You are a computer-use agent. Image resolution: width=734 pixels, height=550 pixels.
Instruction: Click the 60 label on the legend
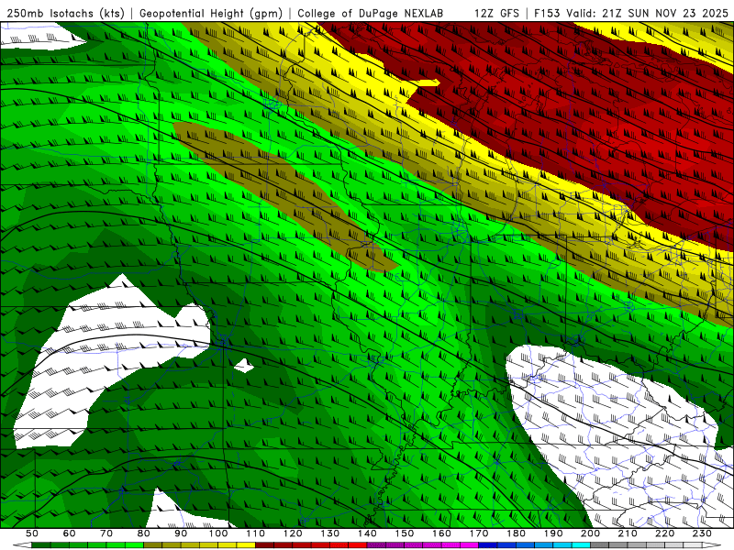pyautogui.click(x=69, y=533)
